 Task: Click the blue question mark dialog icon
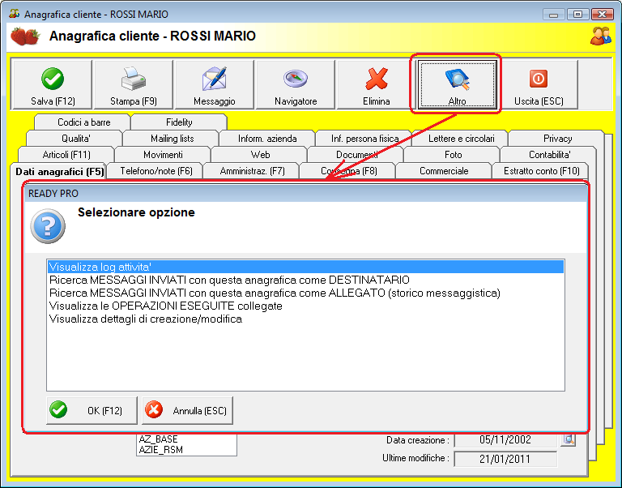48,226
